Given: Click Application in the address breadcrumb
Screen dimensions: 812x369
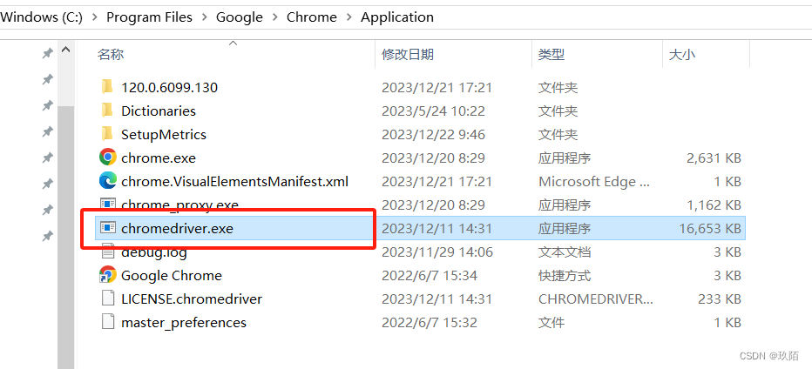Looking at the screenshot, I should (x=397, y=17).
